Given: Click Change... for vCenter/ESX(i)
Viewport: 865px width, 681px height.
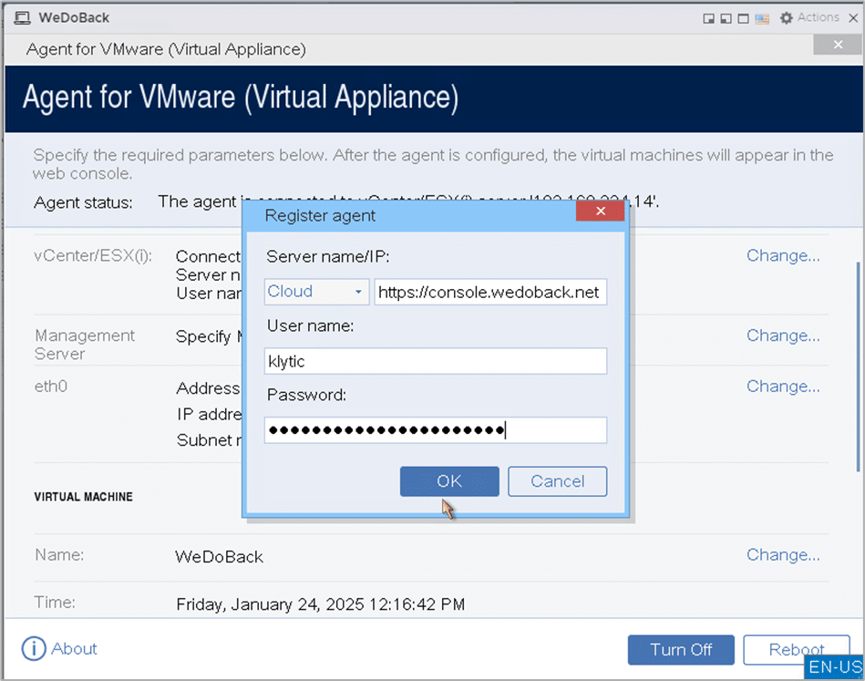Looking at the screenshot, I should click(783, 255).
